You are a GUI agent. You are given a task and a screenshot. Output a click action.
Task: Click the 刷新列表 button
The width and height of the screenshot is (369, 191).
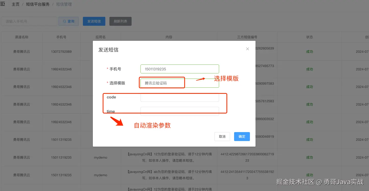click(120, 21)
